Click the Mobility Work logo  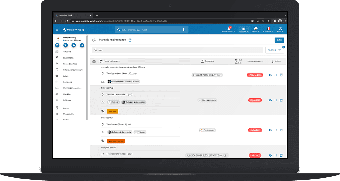pyautogui.click(x=73, y=30)
